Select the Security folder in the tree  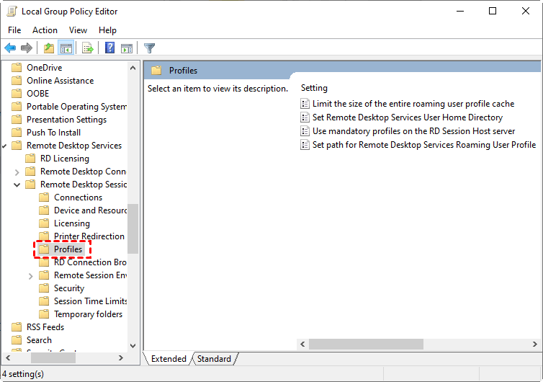(x=69, y=288)
